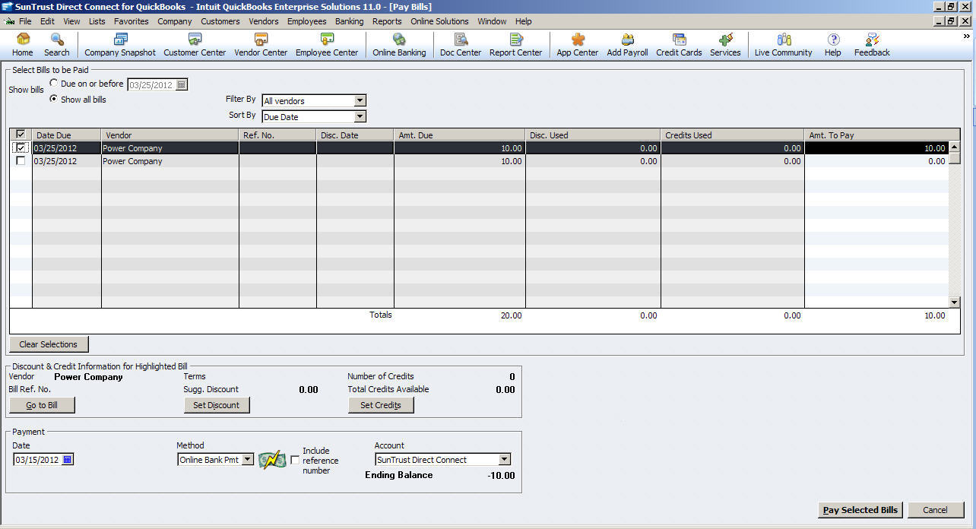Enable 'Include reference number' checkbox

tap(295, 461)
